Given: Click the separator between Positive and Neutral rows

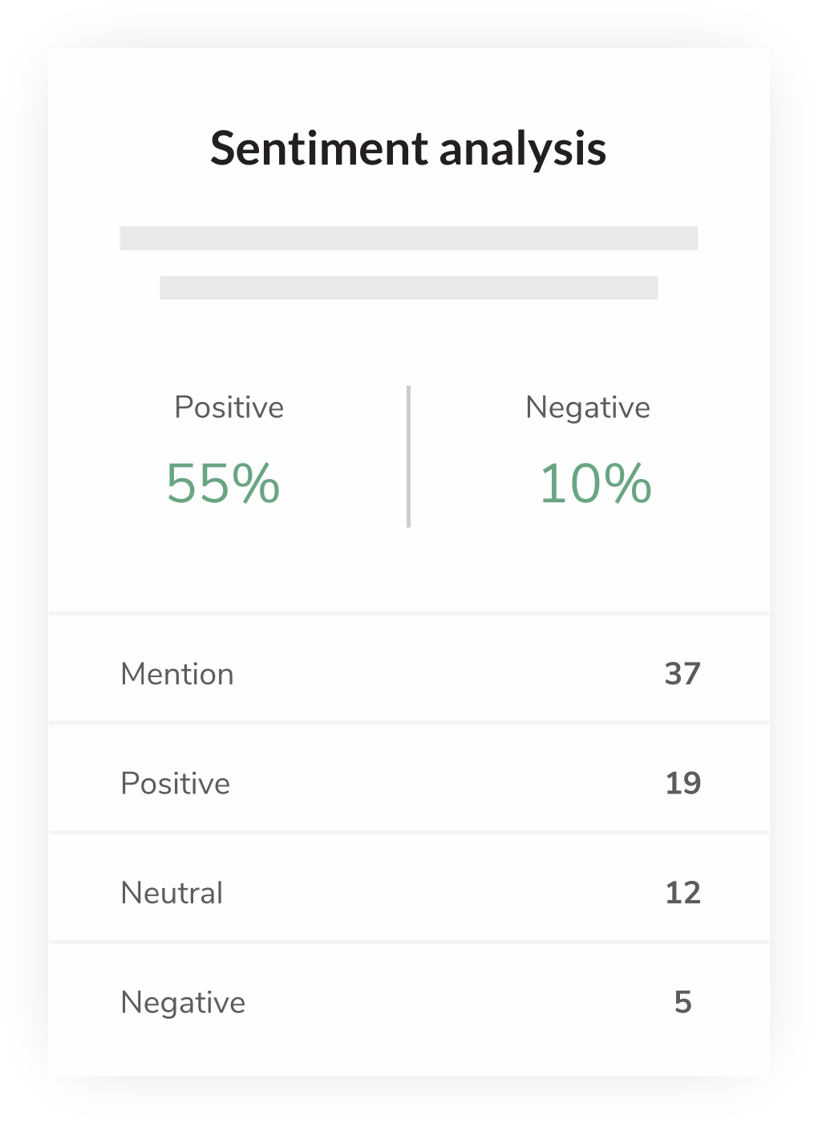Looking at the screenshot, I should click(x=408, y=833).
